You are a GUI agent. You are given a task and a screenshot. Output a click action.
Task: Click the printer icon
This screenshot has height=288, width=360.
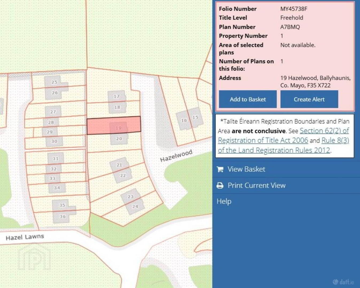[220, 186]
